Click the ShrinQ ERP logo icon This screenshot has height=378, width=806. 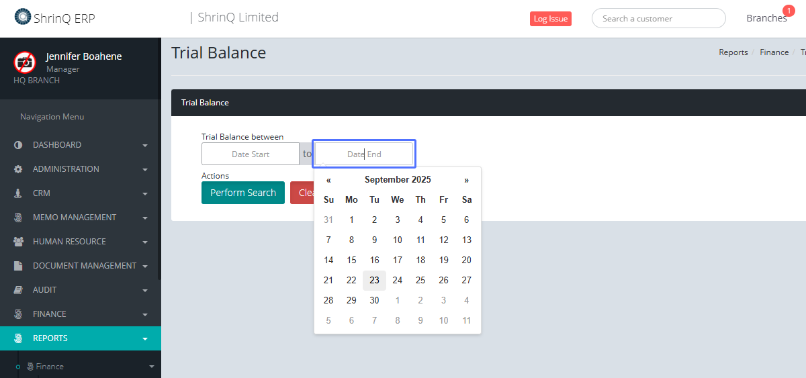[x=23, y=17]
